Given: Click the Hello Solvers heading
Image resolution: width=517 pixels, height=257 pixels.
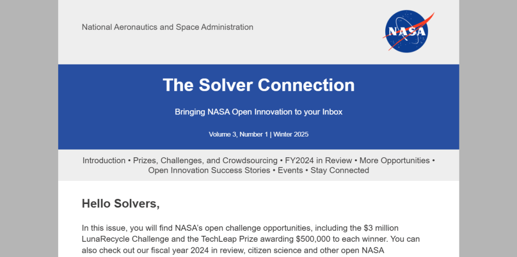Looking at the screenshot, I should tap(121, 204).
